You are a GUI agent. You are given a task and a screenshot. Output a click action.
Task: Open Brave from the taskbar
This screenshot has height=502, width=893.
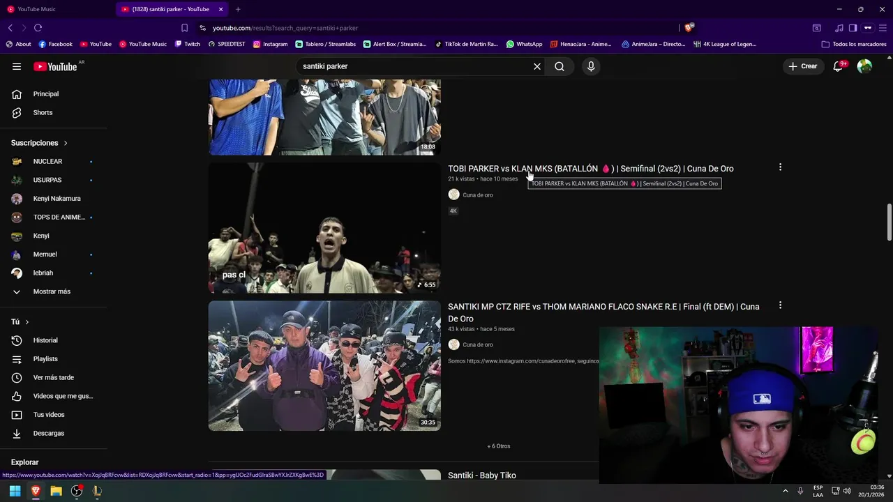click(36, 491)
